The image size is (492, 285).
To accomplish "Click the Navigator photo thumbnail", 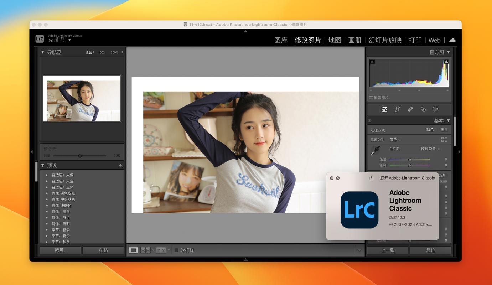I will 82,98.
